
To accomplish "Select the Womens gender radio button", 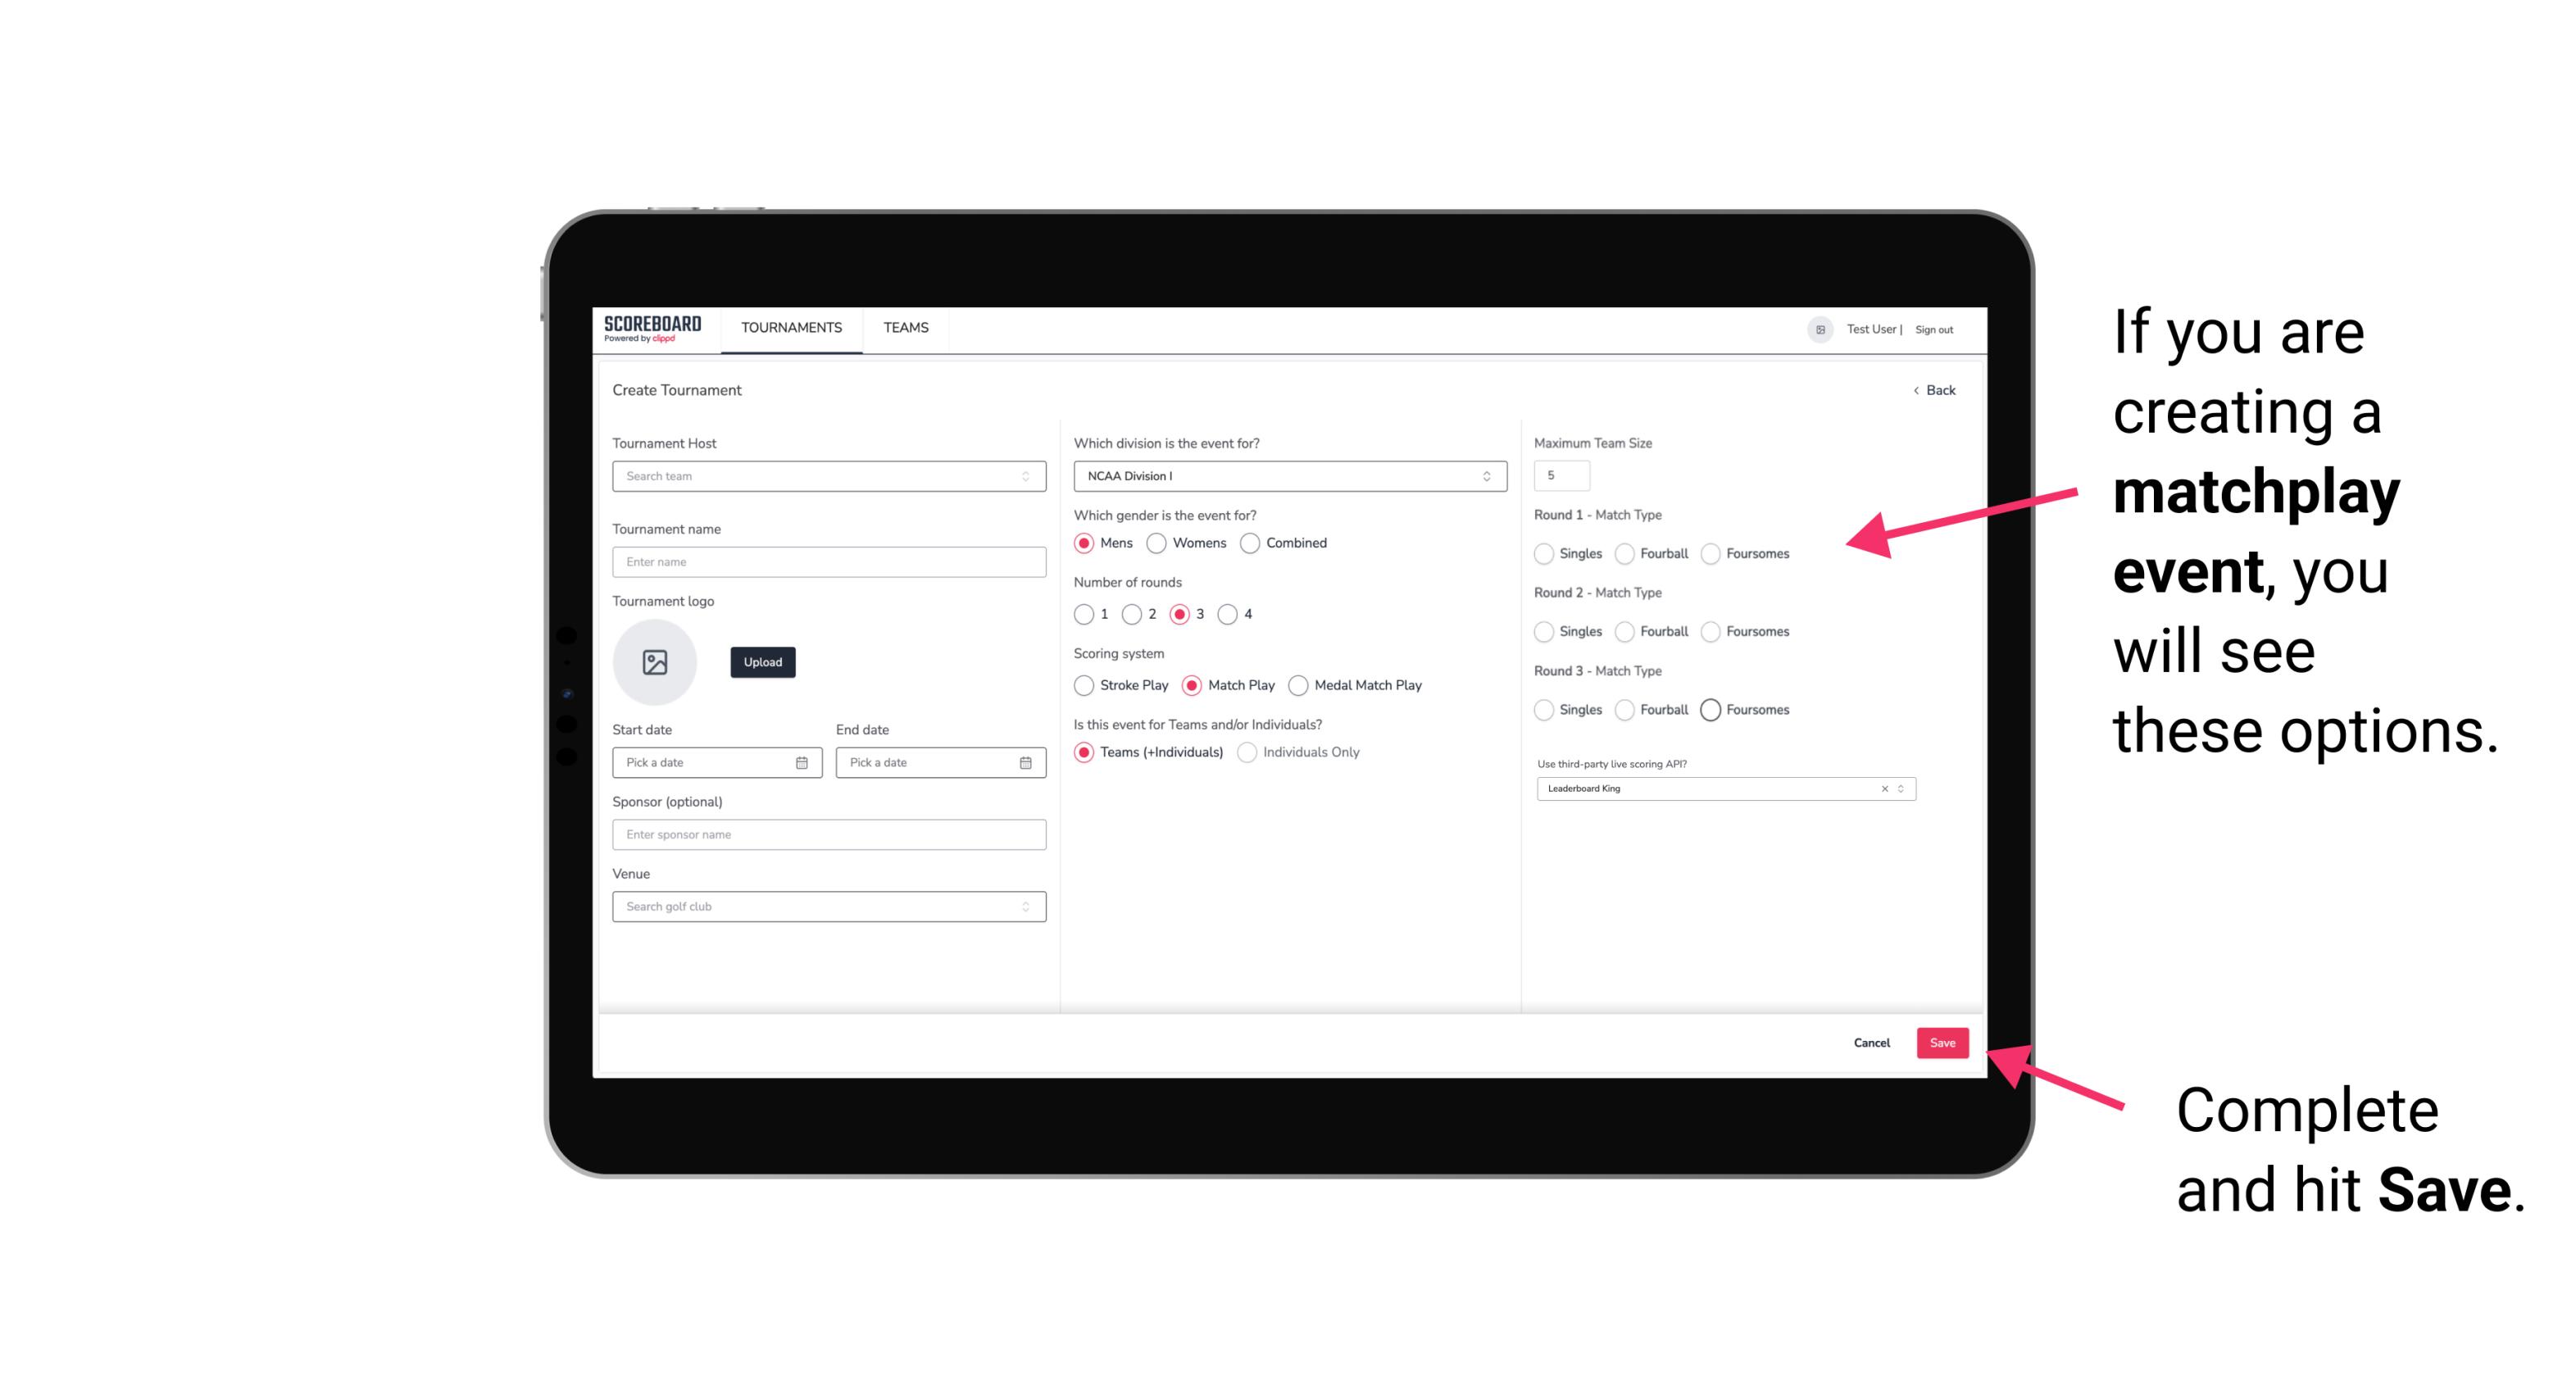I will tap(1158, 543).
